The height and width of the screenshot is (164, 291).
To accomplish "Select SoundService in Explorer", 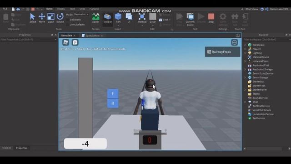I will pos(260,98).
